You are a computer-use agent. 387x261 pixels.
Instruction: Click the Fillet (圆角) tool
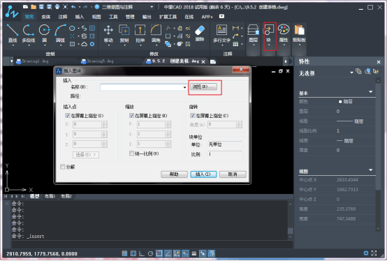pyautogui.click(x=156, y=33)
